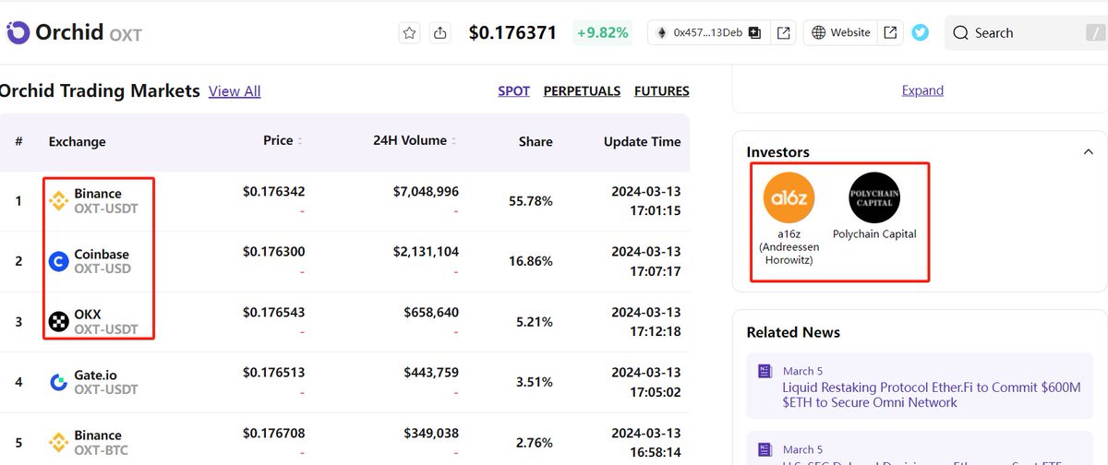Click the Gate.io logo in row 4
Viewport: 1108px width, 465px height.
tap(58, 382)
